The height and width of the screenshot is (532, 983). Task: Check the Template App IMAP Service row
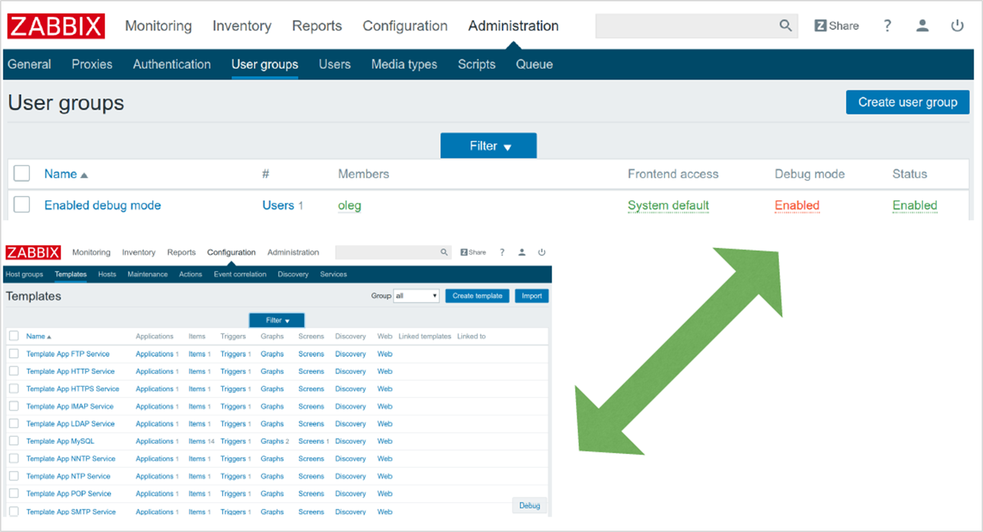pos(14,406)
